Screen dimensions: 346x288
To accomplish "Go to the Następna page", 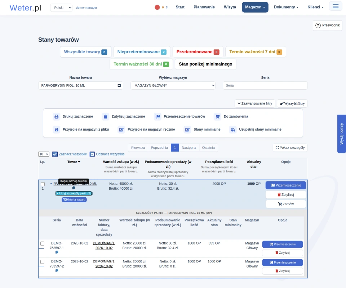I will tap(189, 148).
